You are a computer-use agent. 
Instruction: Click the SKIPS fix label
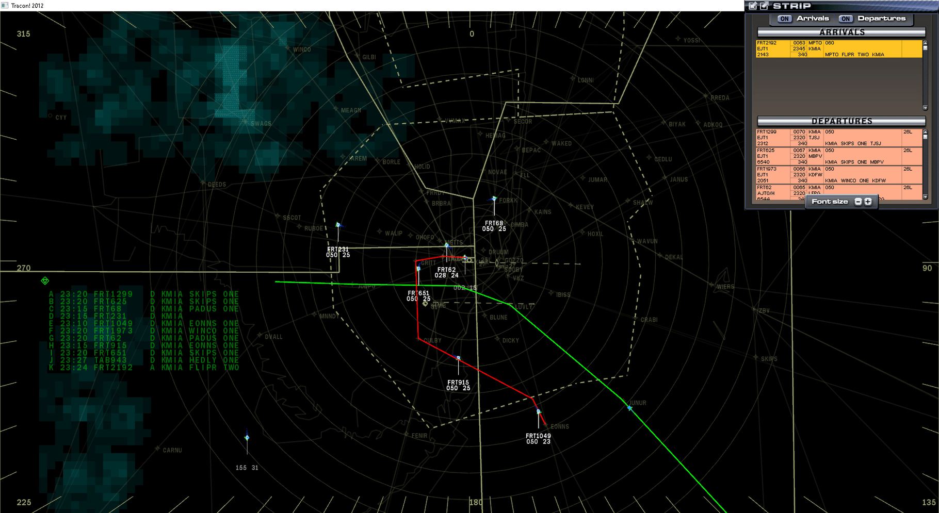pyautogui.click(x=769, y=359)
